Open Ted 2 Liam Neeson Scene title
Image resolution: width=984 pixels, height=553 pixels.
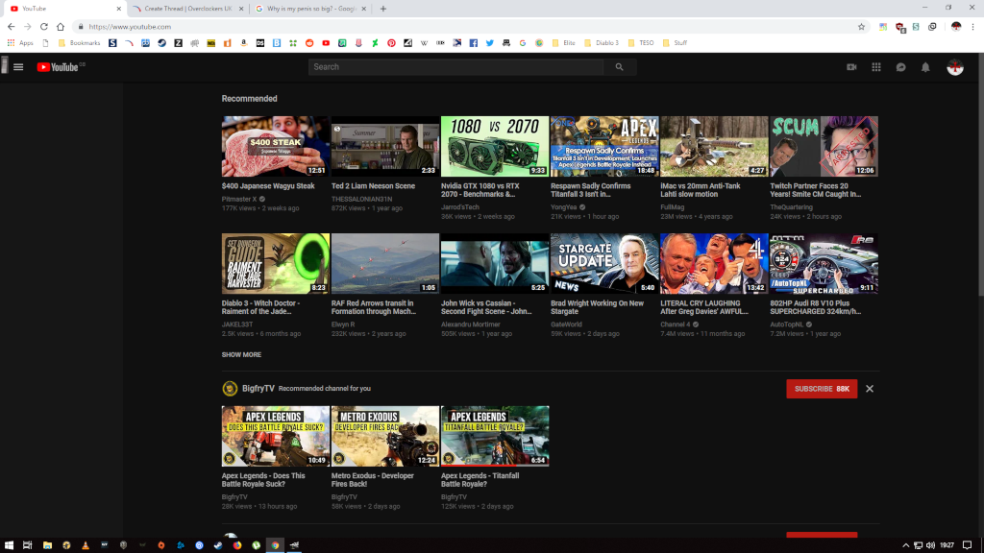point(373,186)
